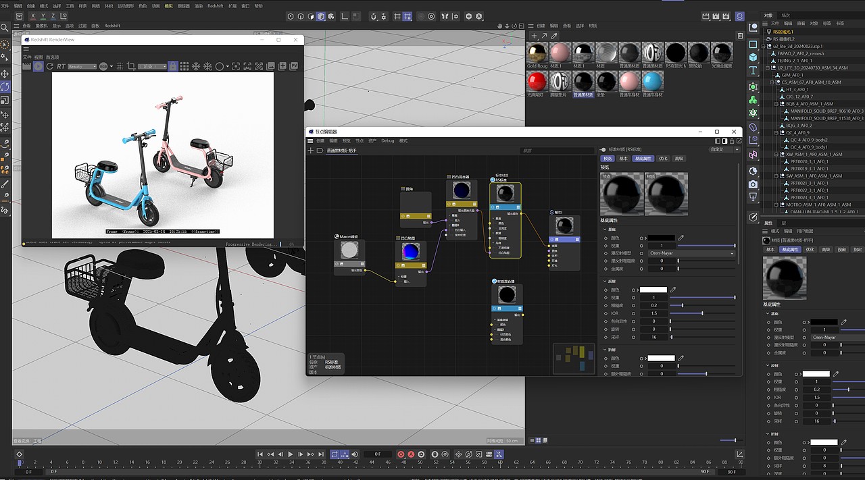This screenshot has width=865, height=480.
Task: Select the Rotate tool in left toolbar
Action: point(5,87)
